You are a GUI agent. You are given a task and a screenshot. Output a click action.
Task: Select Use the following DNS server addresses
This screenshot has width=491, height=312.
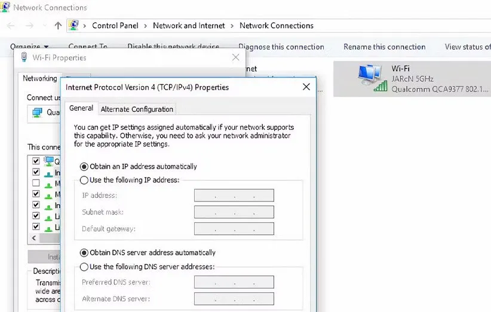click(x=85, y=267)
